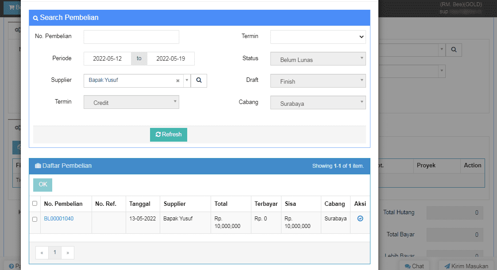Open the Status dropdown showing Belum Lunas
Viewport: 497px width, 270px height.
point(318,58)
